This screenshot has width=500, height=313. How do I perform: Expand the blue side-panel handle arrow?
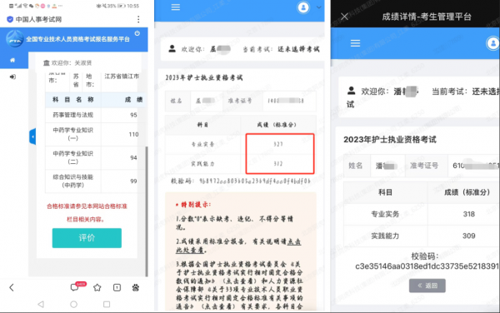tap(32, 137)
